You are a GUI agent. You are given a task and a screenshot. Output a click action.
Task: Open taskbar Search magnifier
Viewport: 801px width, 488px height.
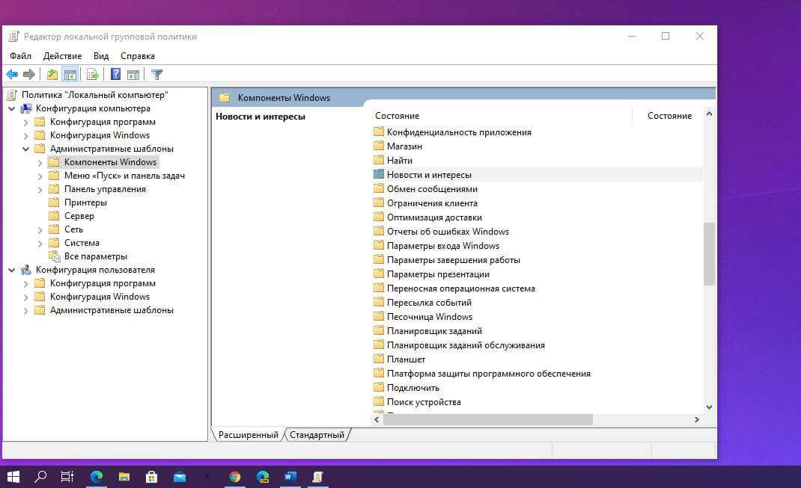pos(40,477)
